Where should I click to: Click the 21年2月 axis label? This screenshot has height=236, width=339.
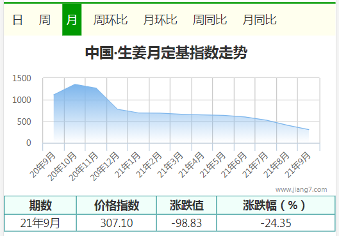pyautogui.click(x=149, y=165)
